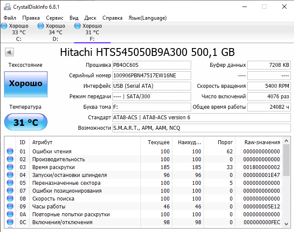The height and width of the screenshot is (232, 294).
Task: Open the Сервис menu
Action: tap(55, 18)
